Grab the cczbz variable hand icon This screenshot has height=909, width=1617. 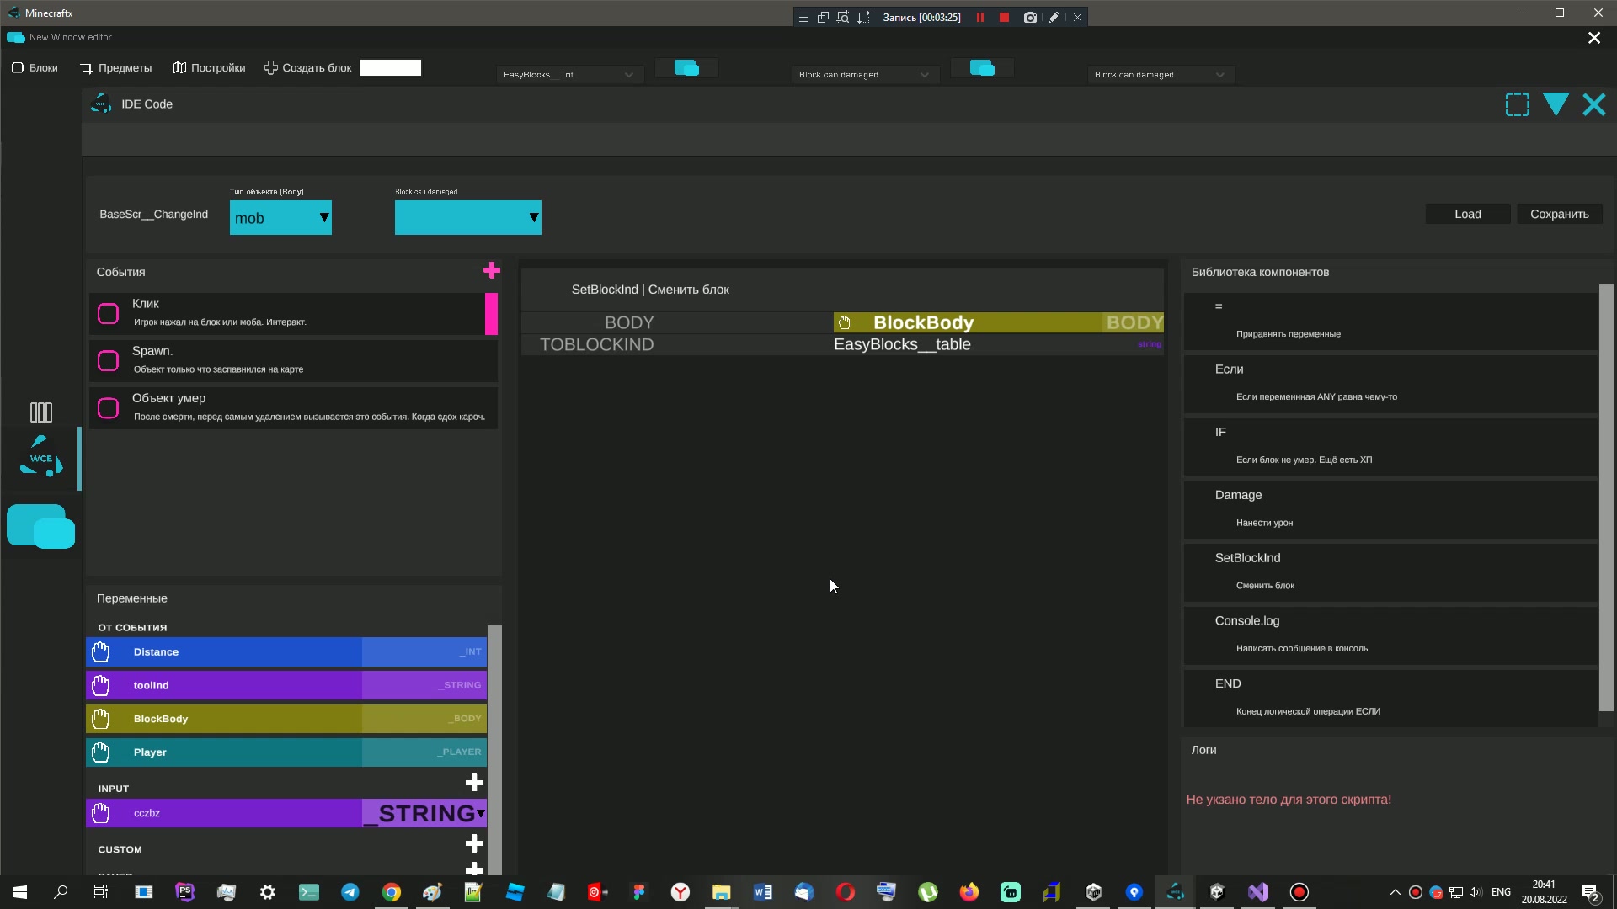tap(101, 813)
